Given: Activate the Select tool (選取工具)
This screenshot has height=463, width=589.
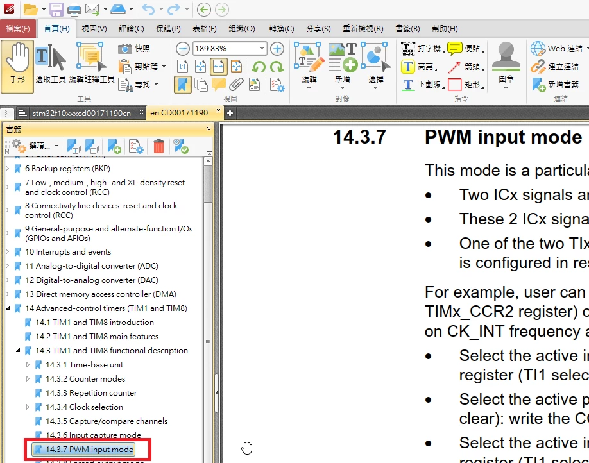Looking at the screenshot, I should (50, 64).
